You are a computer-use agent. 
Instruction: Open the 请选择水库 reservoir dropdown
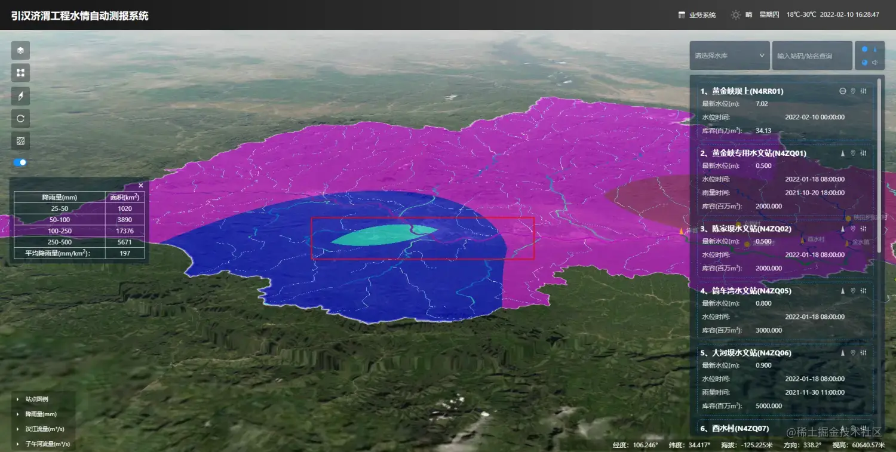729,56
